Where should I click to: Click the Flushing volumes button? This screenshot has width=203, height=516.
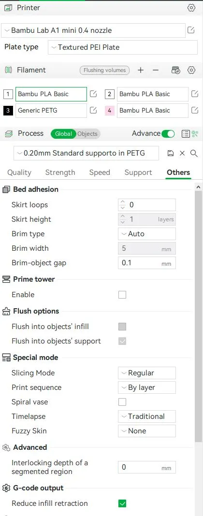pos(104,70)
